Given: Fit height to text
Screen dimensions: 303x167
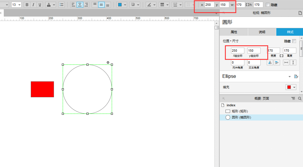Looking at the screenshot, I should tap(293, 62).
